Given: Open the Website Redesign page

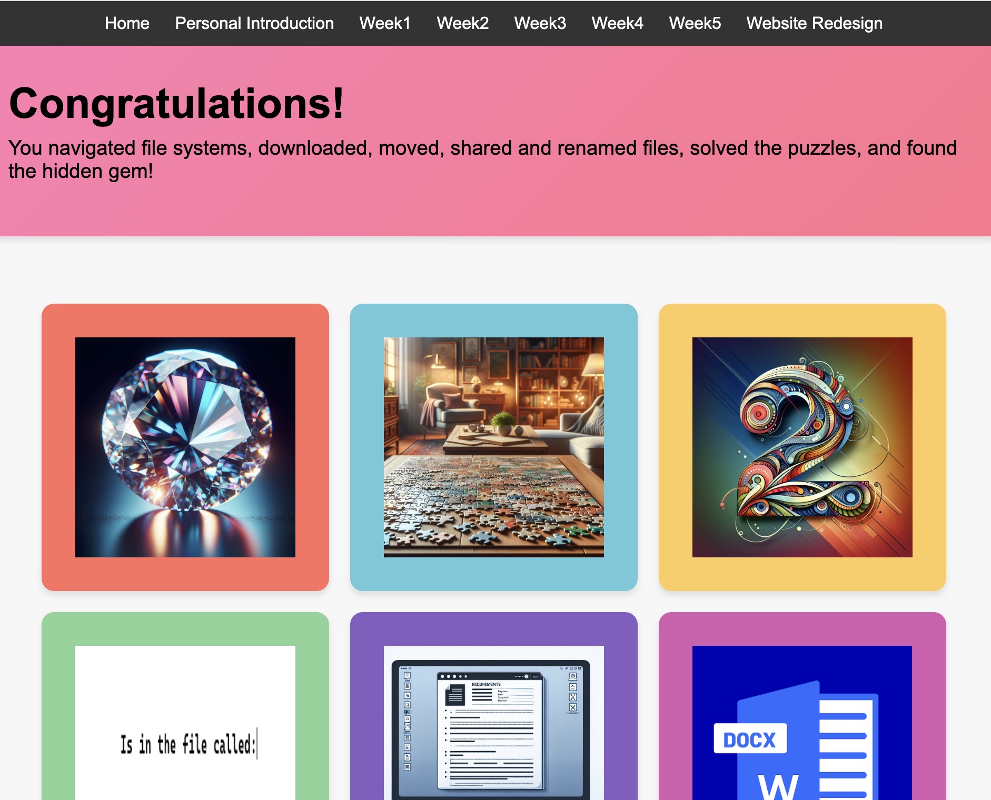Looking at the screenshot, I should [814, 23].
